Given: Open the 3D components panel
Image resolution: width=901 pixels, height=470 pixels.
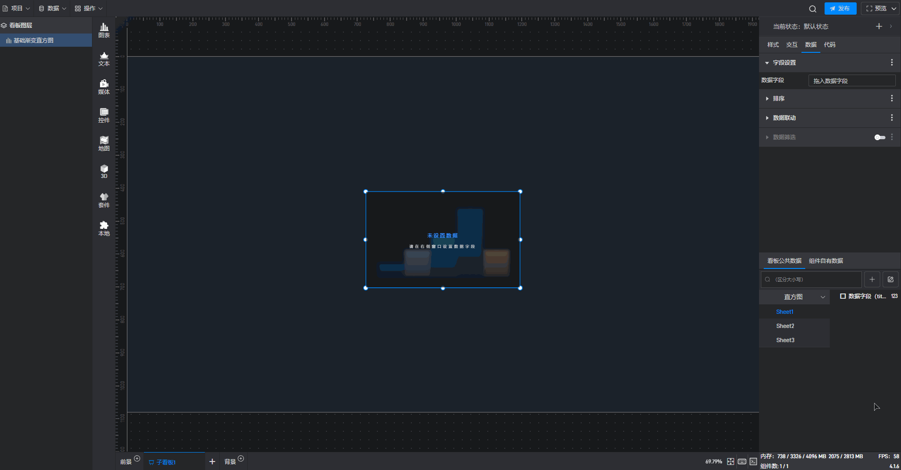Looking at the screenshot, I should point(104,171).
